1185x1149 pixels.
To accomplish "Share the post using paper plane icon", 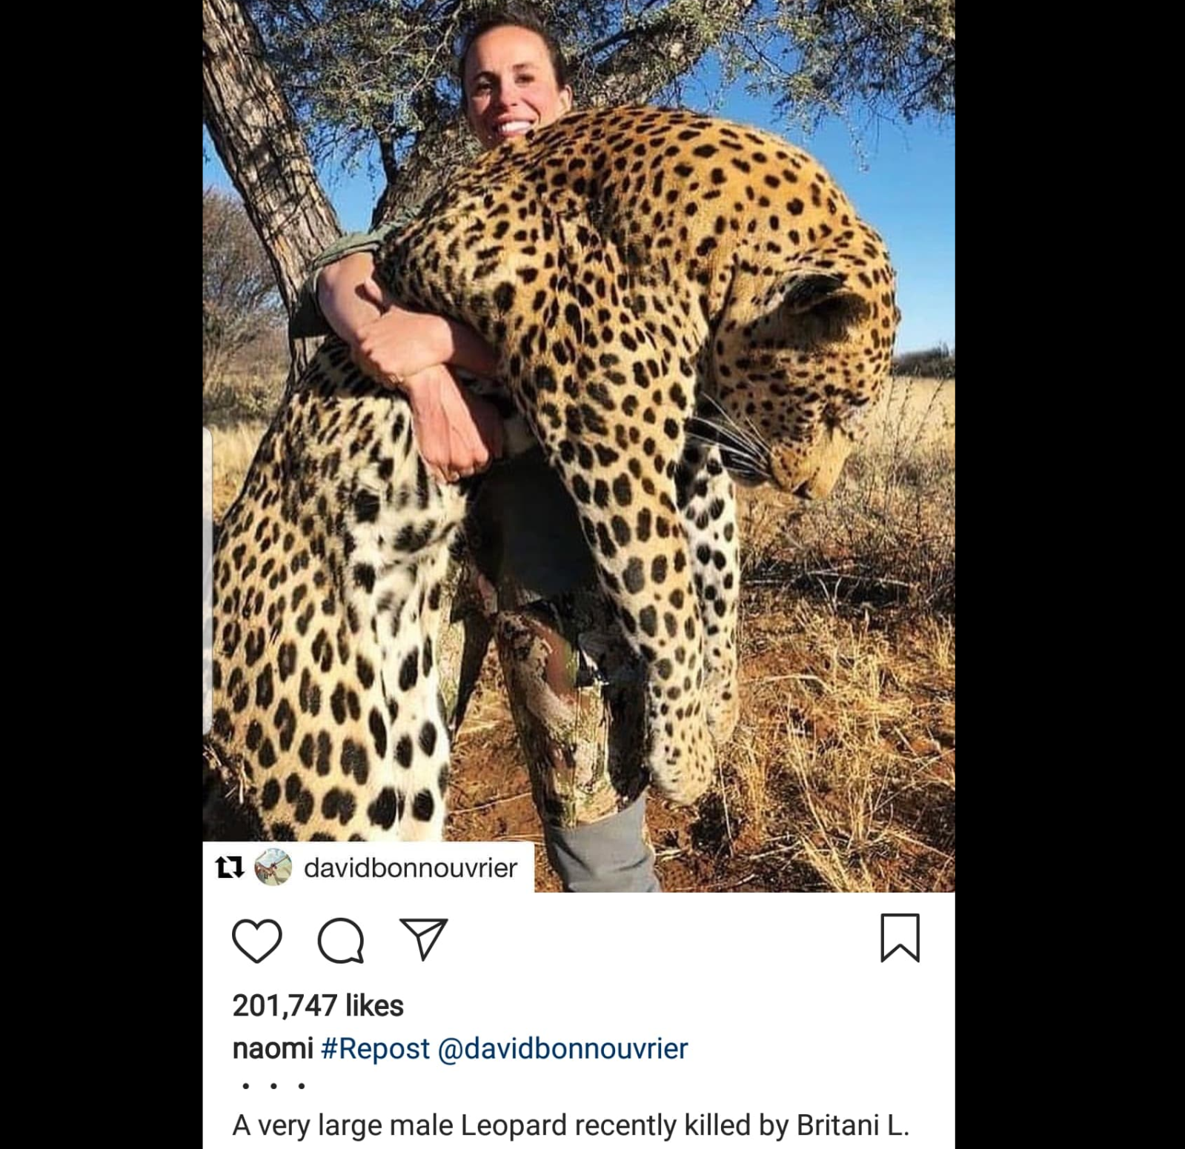I will point(423,939).
